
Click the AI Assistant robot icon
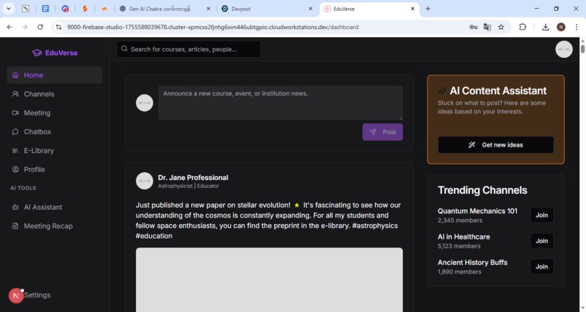tap(15, 207)
